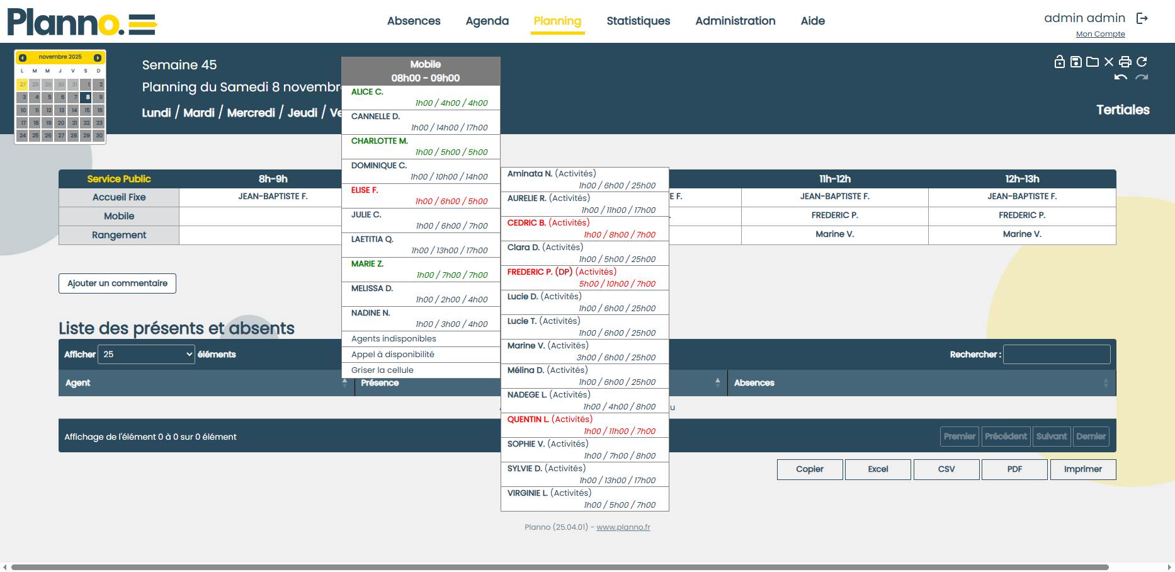The image size is (1175, 572).
Task: Open the Afficher elements count dropdown
Action: point(147,355)
